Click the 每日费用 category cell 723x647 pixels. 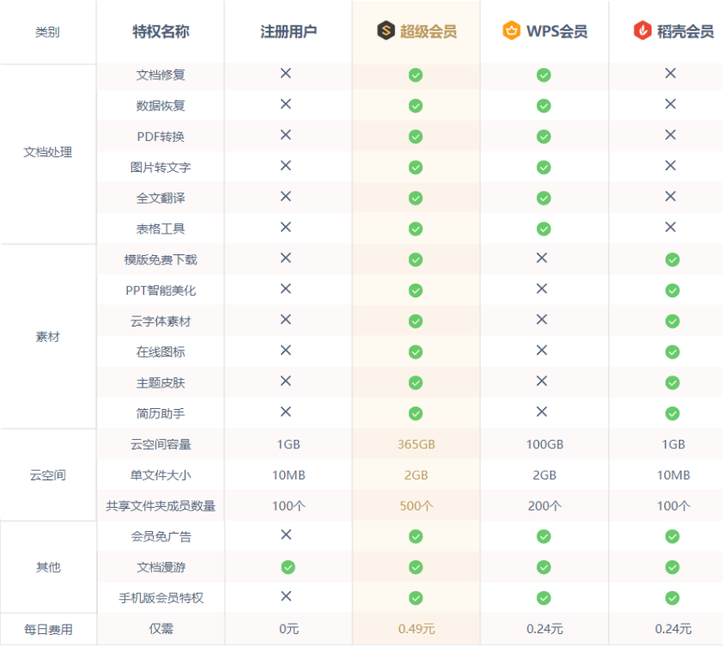click(48, 630)
